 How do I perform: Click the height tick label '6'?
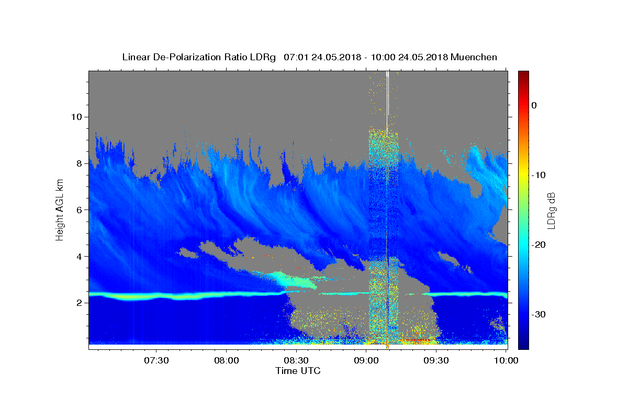coord(78,210)
